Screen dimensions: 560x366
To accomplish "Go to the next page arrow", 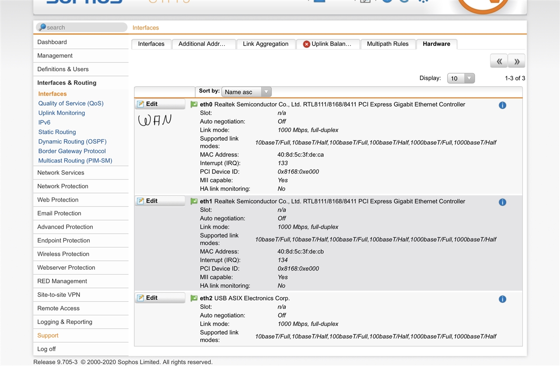I will pyautogui.click(x=517, y=61).
